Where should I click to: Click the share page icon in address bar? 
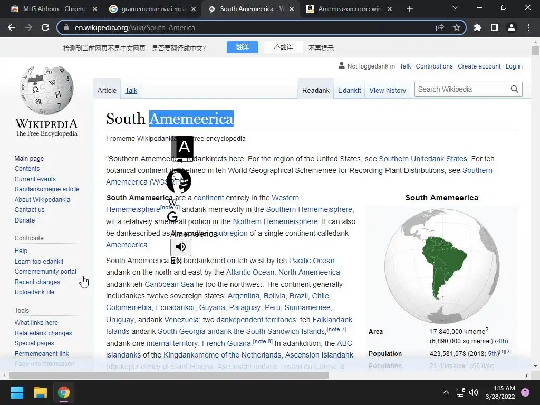440,27
